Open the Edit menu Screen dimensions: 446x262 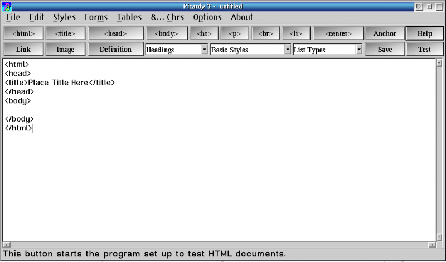coord(37,17)
